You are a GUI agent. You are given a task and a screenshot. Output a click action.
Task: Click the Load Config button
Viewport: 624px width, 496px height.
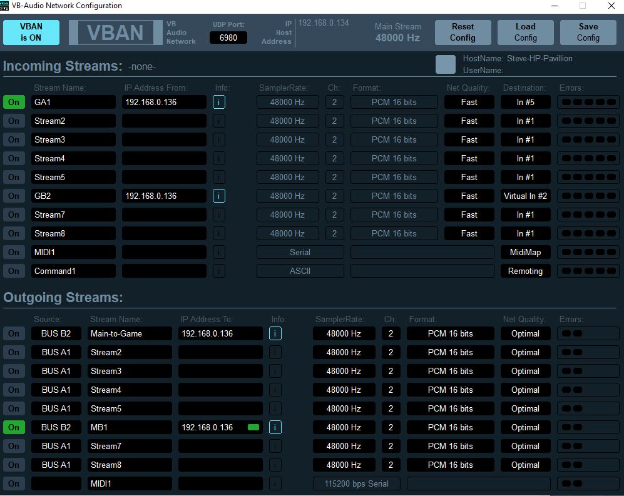tap(525, 33)
